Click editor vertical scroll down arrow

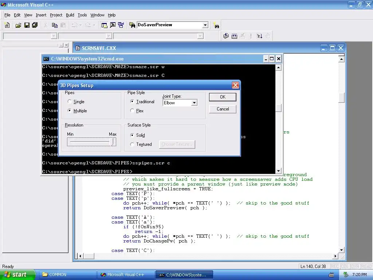click(x=341, y=250)
